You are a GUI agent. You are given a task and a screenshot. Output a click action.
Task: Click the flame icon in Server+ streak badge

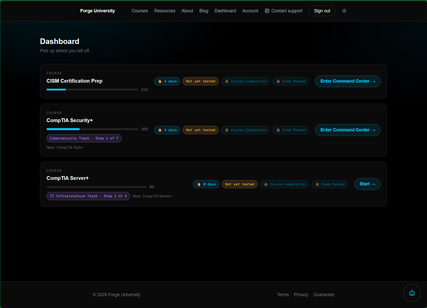click(x=199, y=184)
